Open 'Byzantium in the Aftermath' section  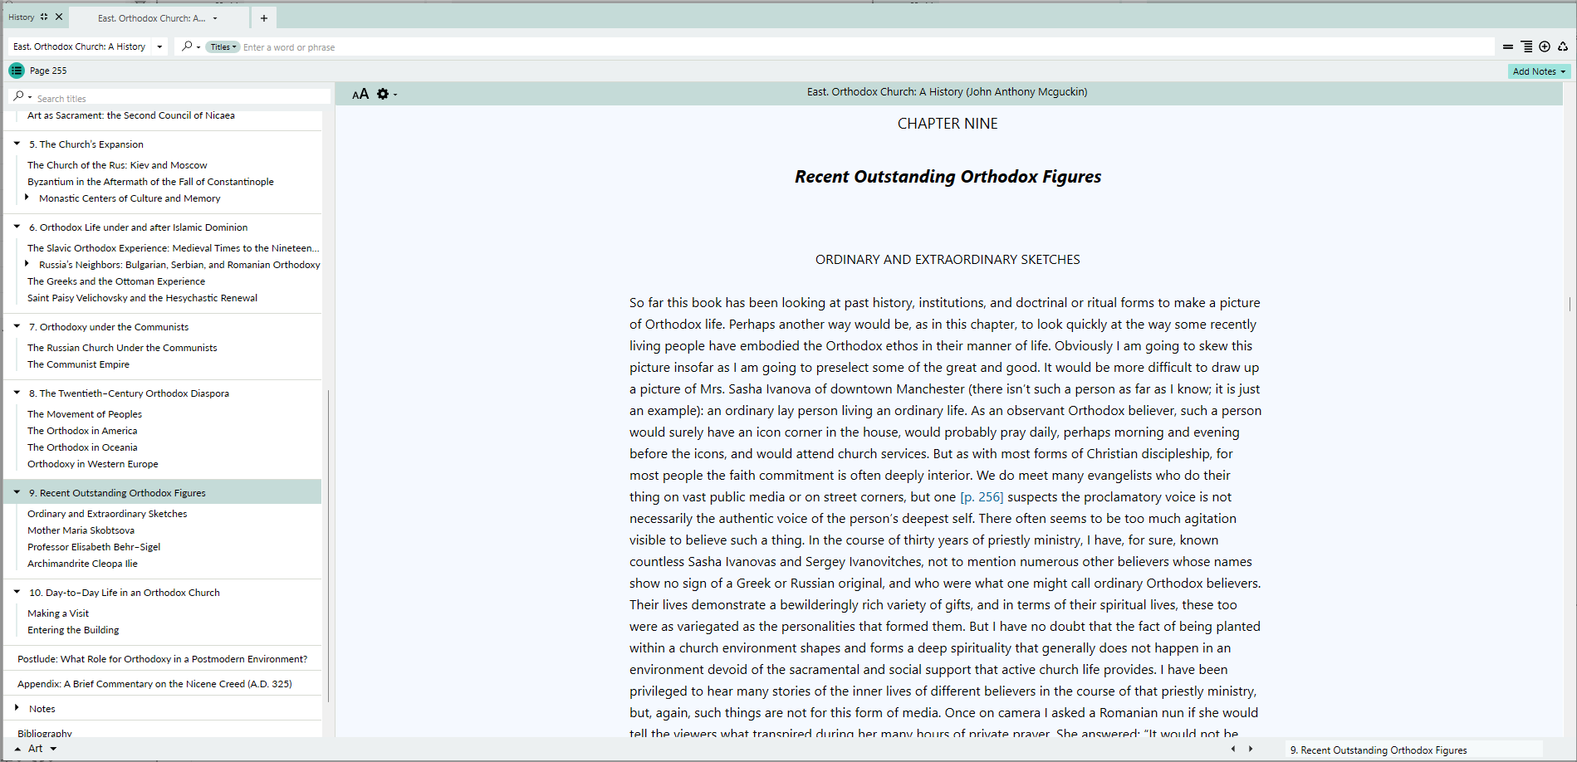pyautogui.click(x=150, y=182)
